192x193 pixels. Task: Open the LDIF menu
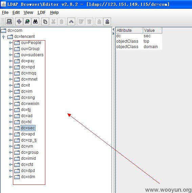[x=41, y=13]
